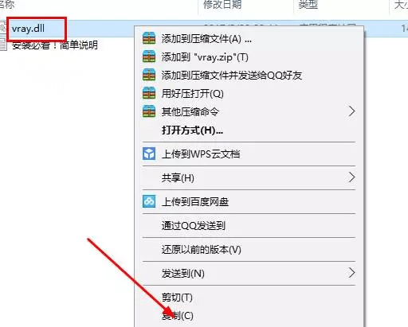Choose 通过QQ发送到 menu entry
Image resolution: width=408 pixels, height=327 pixels.
coord(194,226)
